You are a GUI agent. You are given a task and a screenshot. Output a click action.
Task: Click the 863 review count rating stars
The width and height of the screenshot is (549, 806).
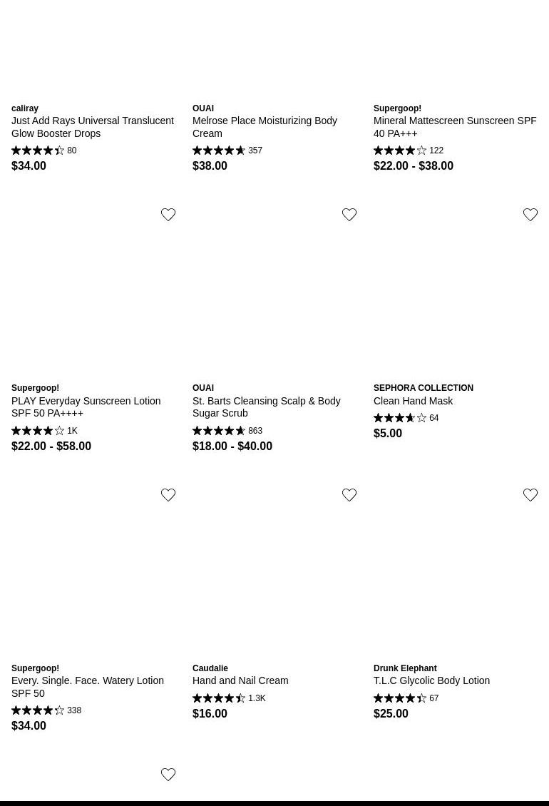coord(219,431)
